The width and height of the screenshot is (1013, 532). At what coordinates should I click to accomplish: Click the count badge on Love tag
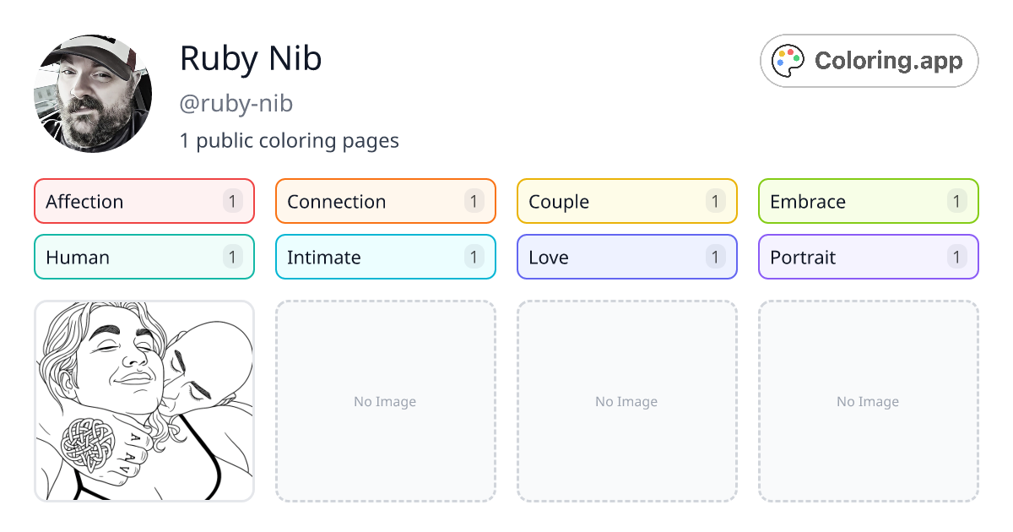tap(715, 257)
